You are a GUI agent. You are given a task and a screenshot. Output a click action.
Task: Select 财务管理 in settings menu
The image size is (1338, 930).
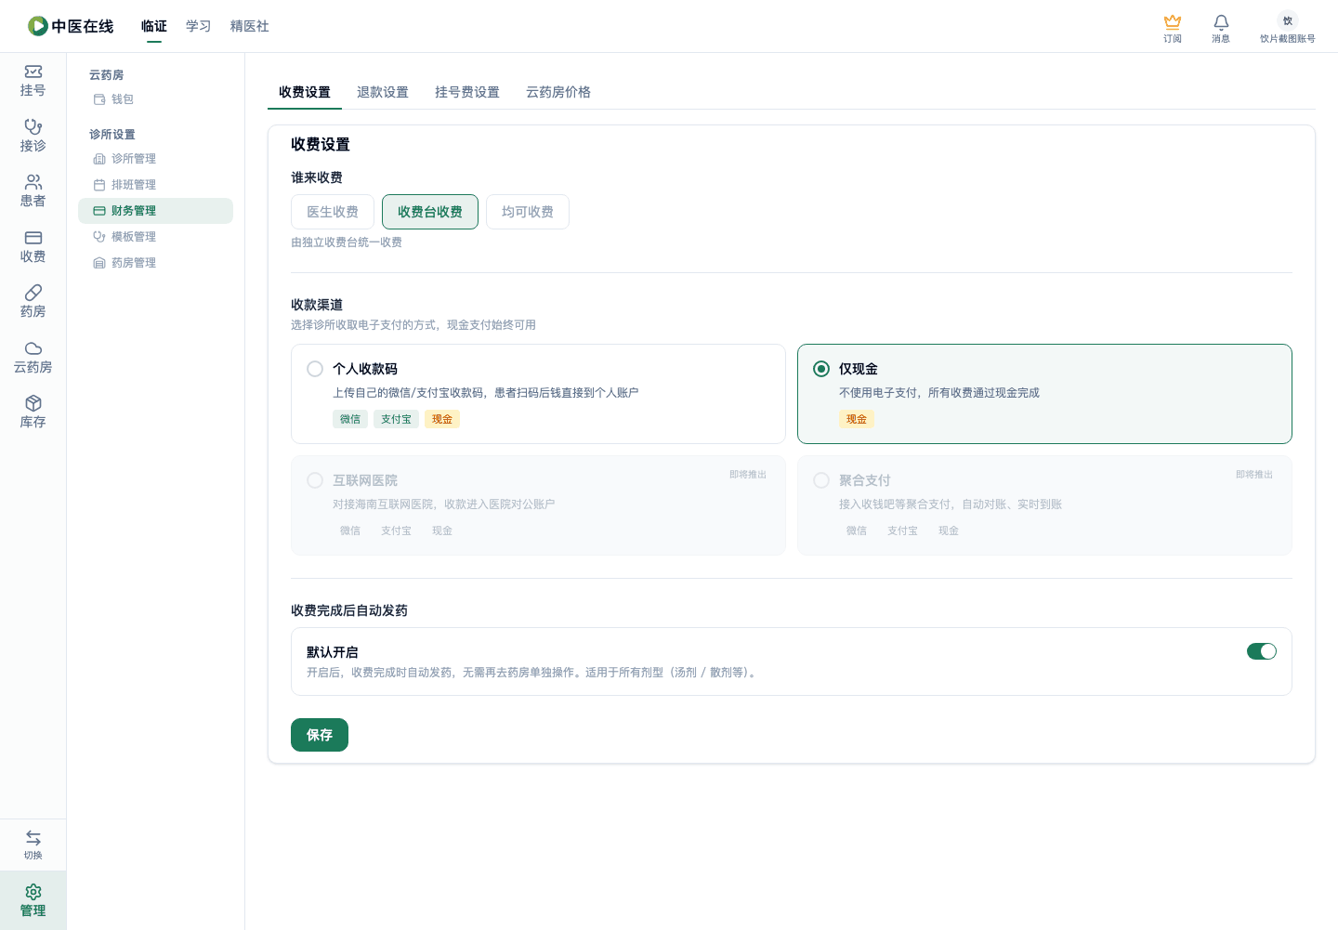[x=155, y=211]
